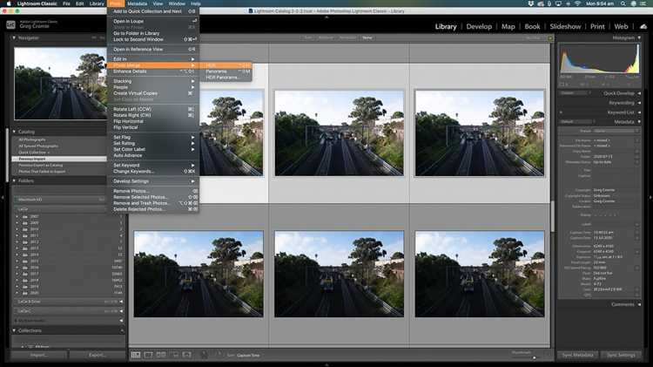The width and height of the screenshot is (653, 367).
Task: Switch to the Develop module
Action: tap(479, 26)
